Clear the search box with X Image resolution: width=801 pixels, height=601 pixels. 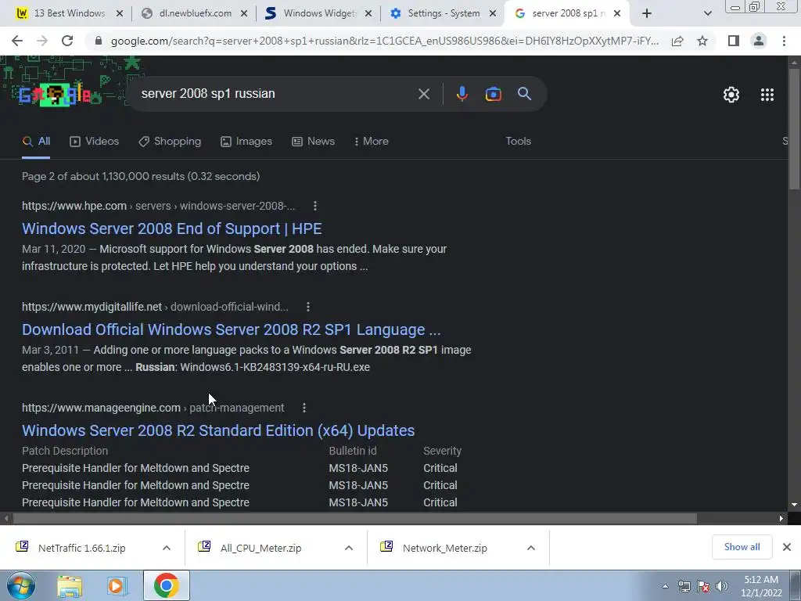(423, 94)
